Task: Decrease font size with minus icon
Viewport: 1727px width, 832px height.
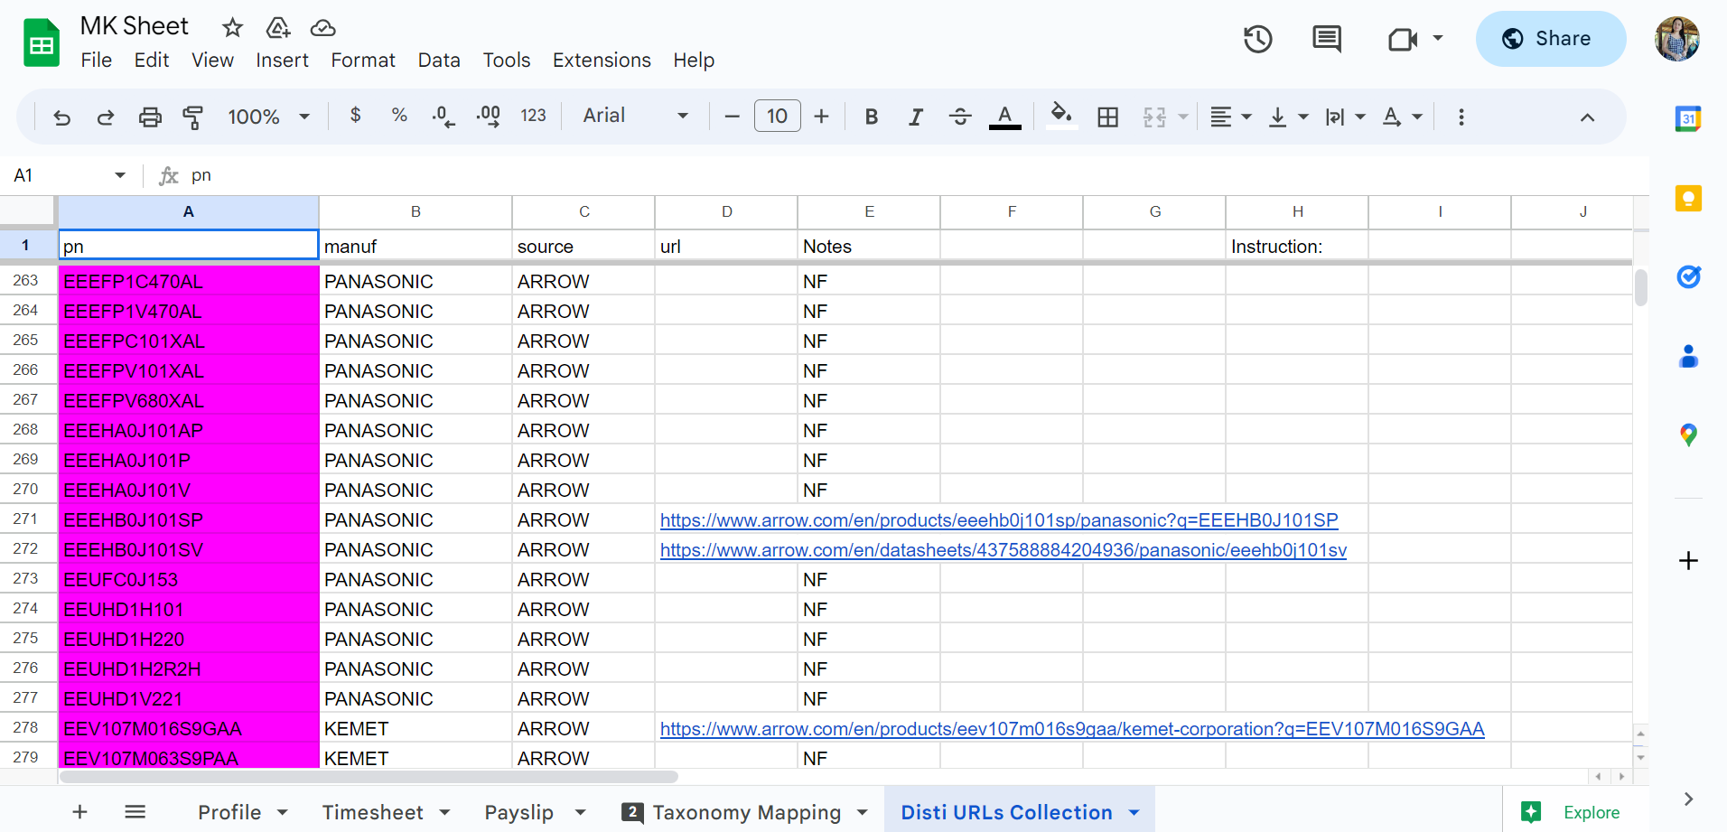Action: click(733, 117)
